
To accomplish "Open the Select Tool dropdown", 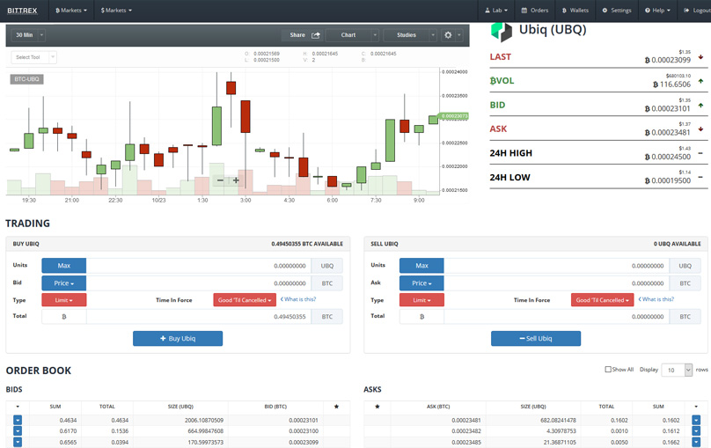I will click(33, 57).
